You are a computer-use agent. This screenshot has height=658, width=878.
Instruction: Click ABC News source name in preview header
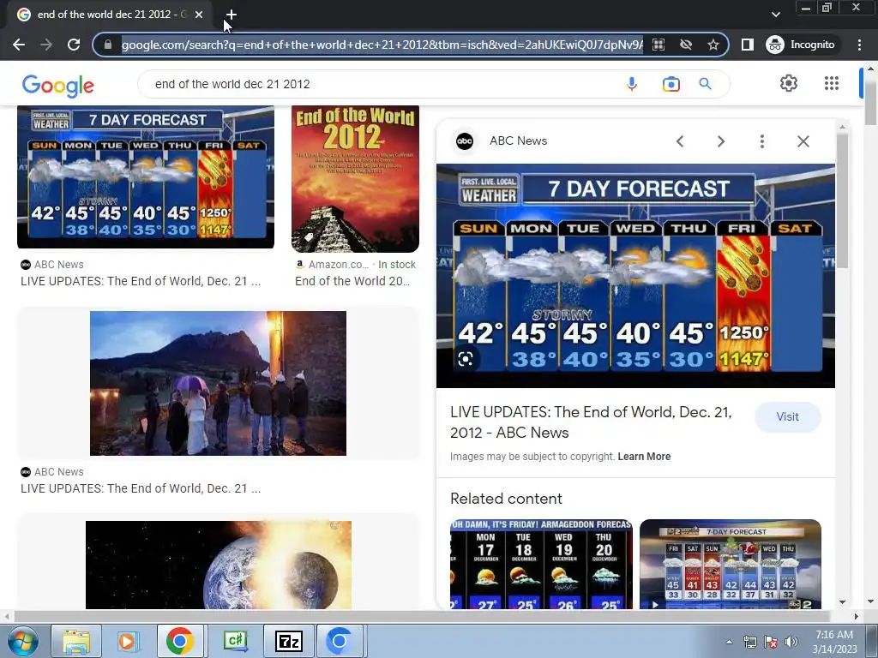pos(518,141)
